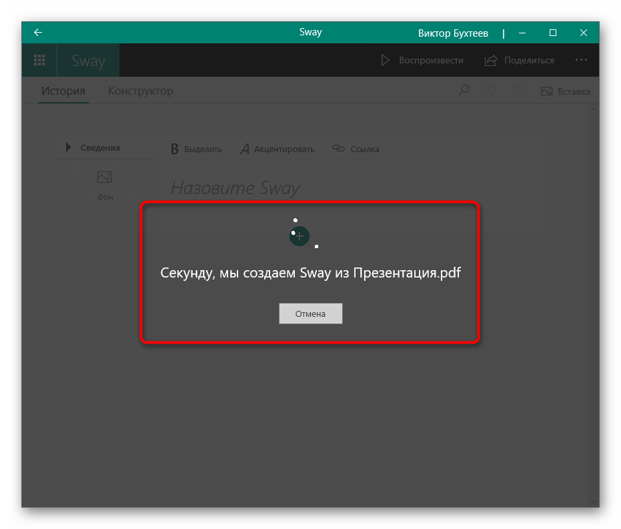Click the Фон background image placeholder
Viewport: 621px width, 529px height.
pyautogui.click(x=105, y=185)
